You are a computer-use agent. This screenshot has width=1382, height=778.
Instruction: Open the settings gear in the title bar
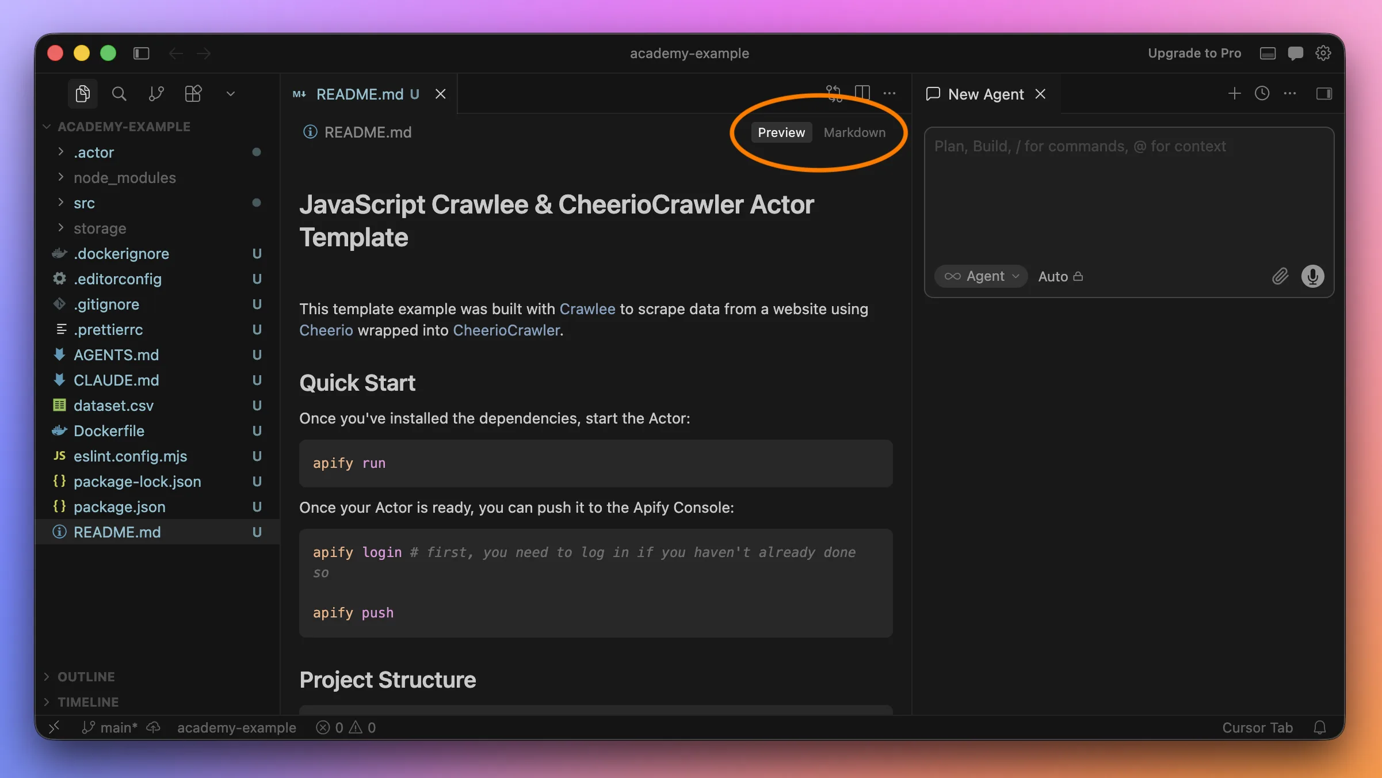tap(1323, 53)
